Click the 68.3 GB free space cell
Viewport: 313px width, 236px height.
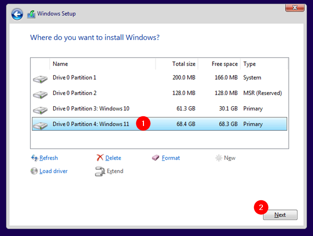[x=228, y=124]
